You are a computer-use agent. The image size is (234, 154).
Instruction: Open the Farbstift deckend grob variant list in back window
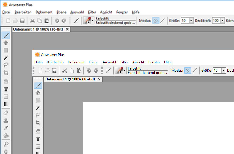(115, 22)
